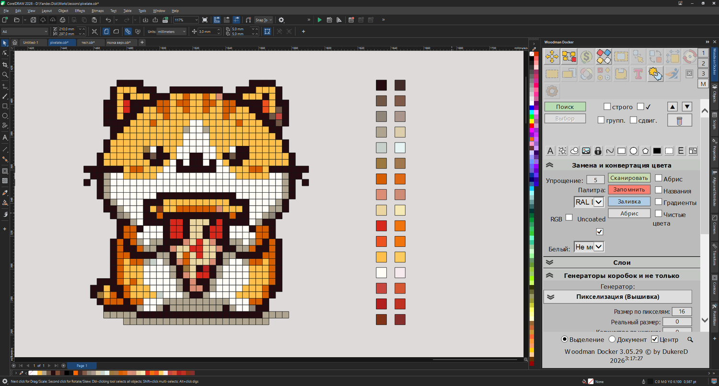Select the Crop tool in toolbox
The image size is (719, 386).
[5, 65]
